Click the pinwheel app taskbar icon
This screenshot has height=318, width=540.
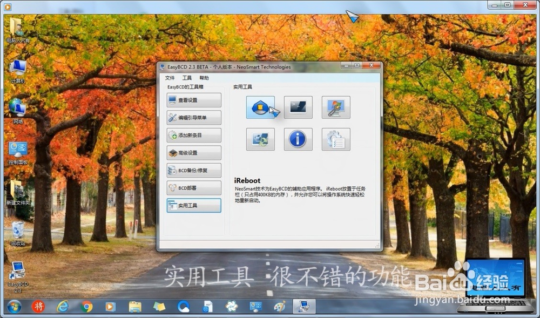(232, 306)
